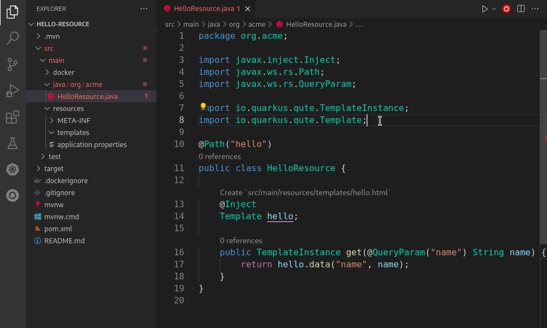Screen dimensions: 547x328
Task: Open the Kubernetes view icon
Action: pyautogui.click(x=12, y=169)
